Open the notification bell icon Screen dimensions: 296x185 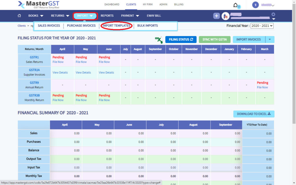[236, 5]
